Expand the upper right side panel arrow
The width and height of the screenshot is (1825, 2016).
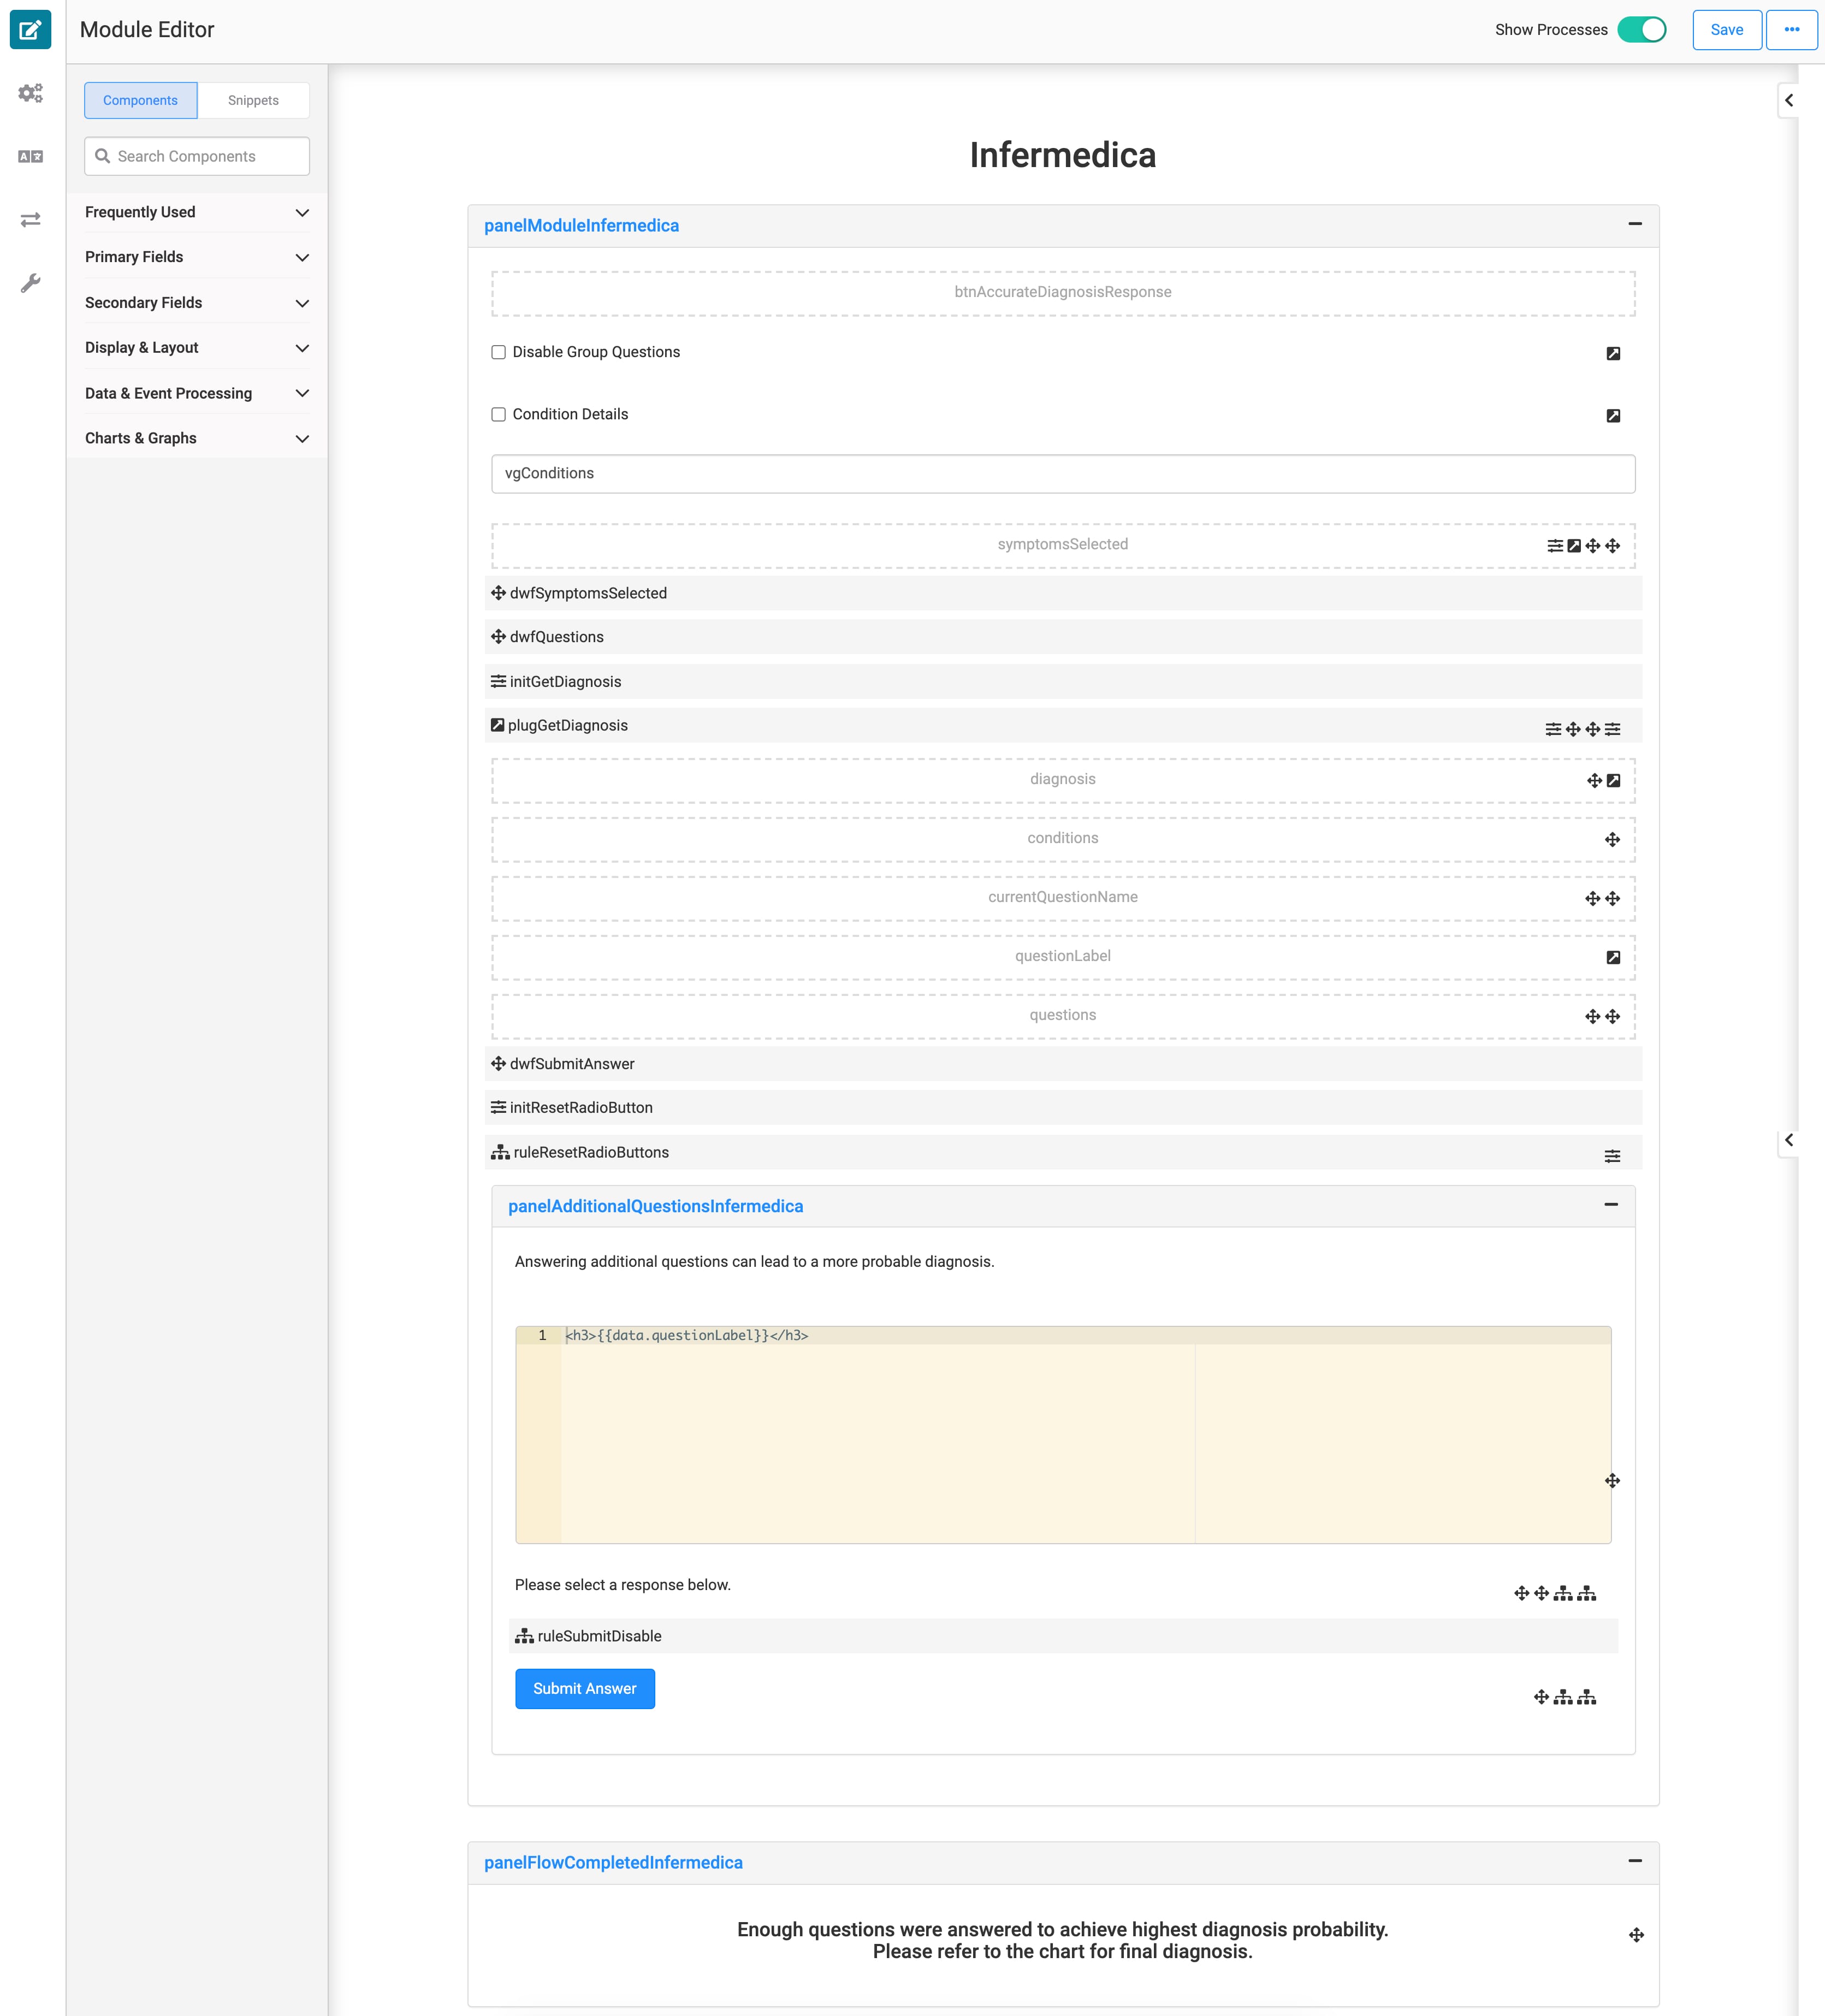click(1789, 100)
